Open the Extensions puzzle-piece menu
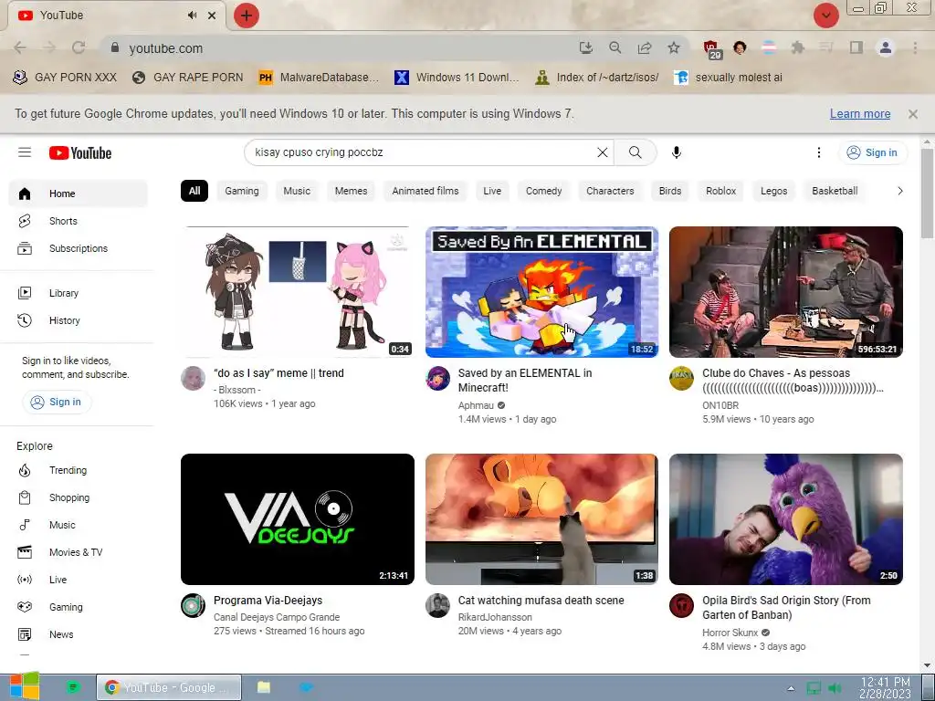The width and height of the screenshot is (935, 701). click(x=798, y=47)
